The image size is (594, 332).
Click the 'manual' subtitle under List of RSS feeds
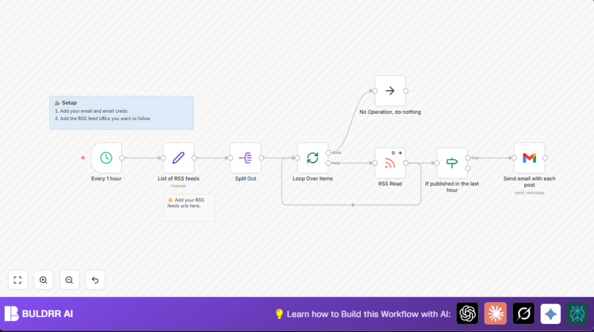point(179,186)
